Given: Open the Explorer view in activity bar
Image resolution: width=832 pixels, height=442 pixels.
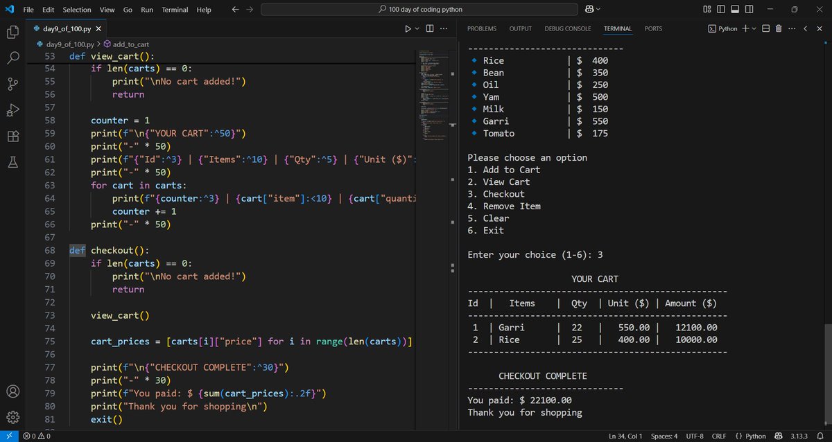Looking at the screenshot, I should tap(12, 32).
